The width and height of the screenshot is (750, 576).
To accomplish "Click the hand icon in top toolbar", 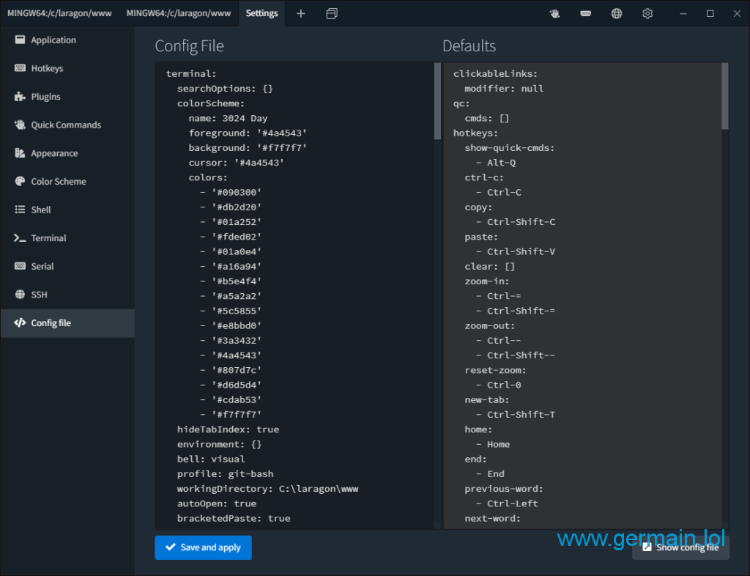I will click(x=555, y=13).
